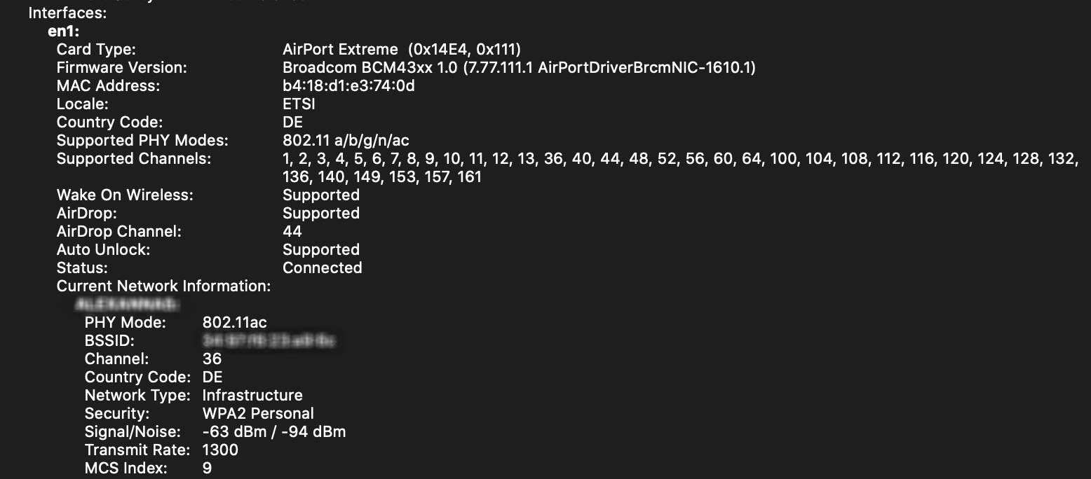Click the first line of Supported Channels list
Viewport: 1091px width, 479px height.
pos(680,159)
